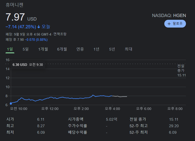Viewport: 195px width, 141px height.
Task: View the 5년 chart range
Action: pyautogui.click(x=112, y=49)
